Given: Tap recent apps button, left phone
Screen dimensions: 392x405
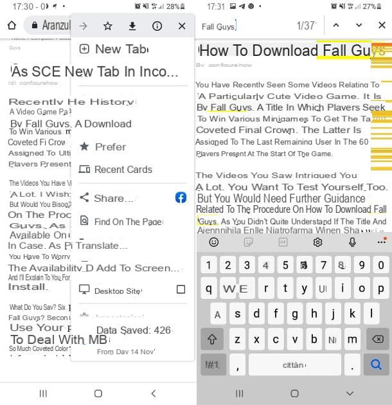Looking at the screenshot, I should (43, 393).
